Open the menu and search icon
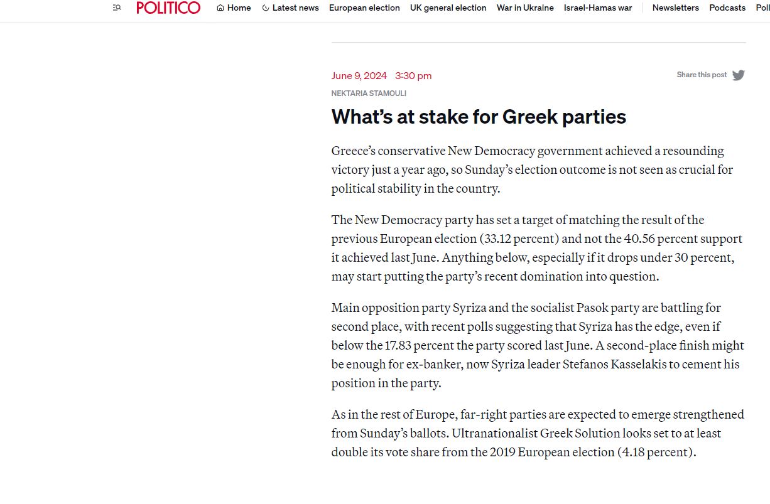The height and width of the screenshot is (504, 770). [117, 8]
